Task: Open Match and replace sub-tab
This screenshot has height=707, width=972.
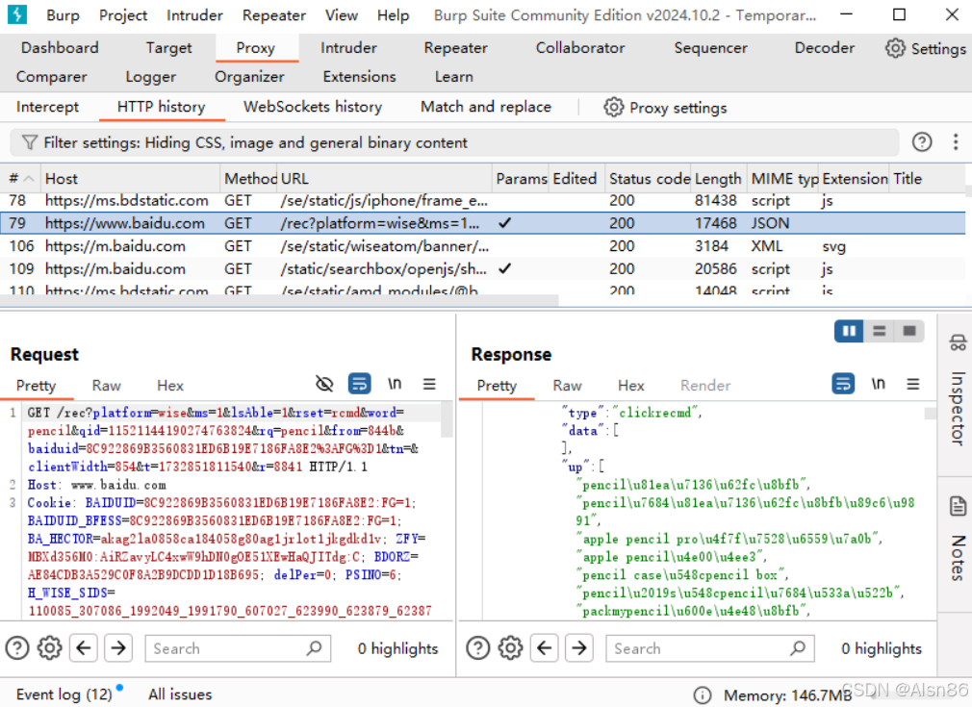Action: (485, 107)
